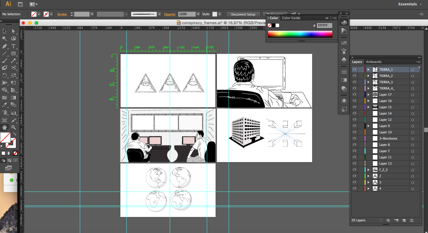Open the Color panel options menu
Screen dimensions: 428x233
coord(334,18)
